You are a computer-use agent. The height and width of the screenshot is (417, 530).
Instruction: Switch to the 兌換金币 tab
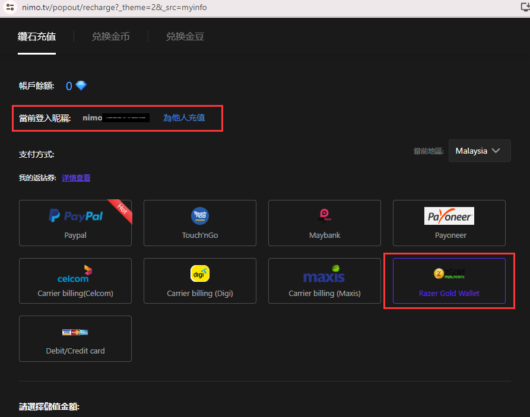point(111,37)
